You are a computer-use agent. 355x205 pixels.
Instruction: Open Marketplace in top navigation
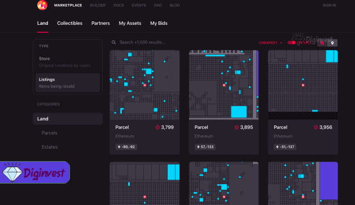[x=68, y=5]
